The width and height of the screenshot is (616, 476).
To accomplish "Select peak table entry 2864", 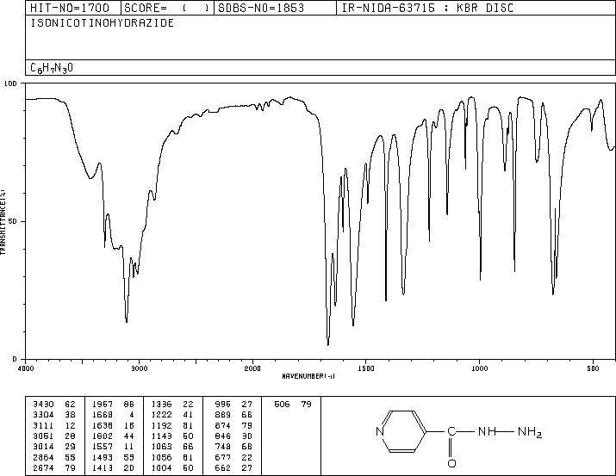I will click(53, 458).
